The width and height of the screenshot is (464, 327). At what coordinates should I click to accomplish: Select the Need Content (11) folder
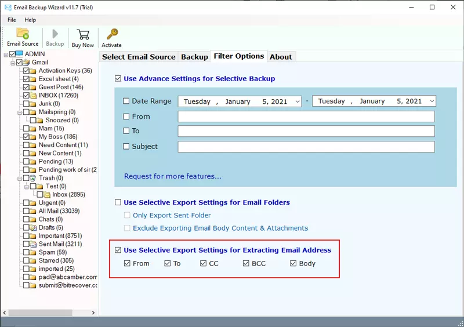63,145
